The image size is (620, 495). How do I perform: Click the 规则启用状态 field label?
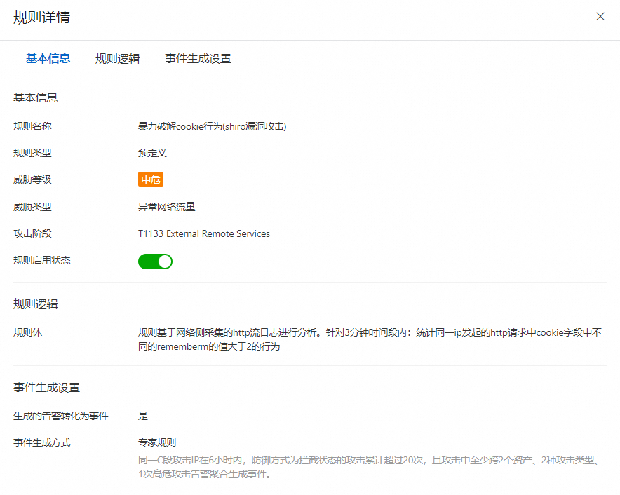[42, 261]
